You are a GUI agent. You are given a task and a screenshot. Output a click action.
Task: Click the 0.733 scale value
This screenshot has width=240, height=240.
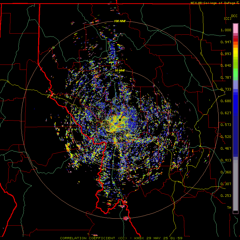[226, 89]
